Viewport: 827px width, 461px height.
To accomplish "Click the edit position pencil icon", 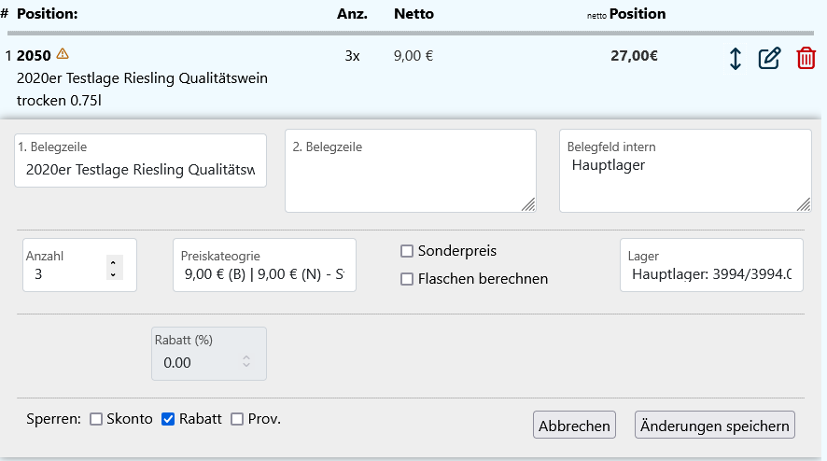I will (769, 59).
